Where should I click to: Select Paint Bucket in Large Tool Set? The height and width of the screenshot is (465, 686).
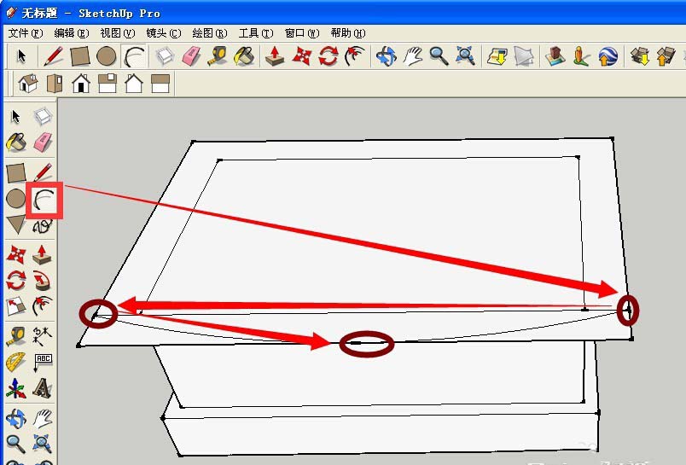coord(15,142)
